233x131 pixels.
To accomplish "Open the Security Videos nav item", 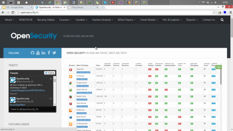I will (x=46, y=20).
